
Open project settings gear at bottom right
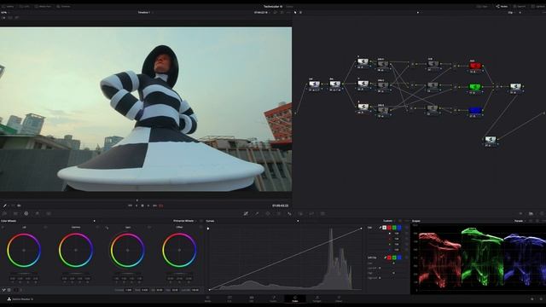coord(540,299)
